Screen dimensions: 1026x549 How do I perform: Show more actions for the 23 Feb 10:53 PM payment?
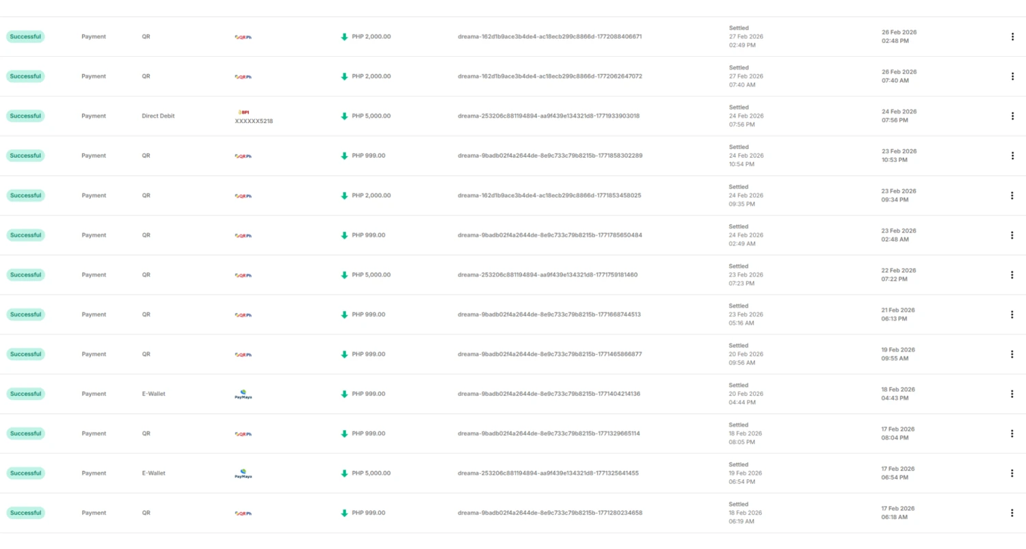coord(1012,156)
